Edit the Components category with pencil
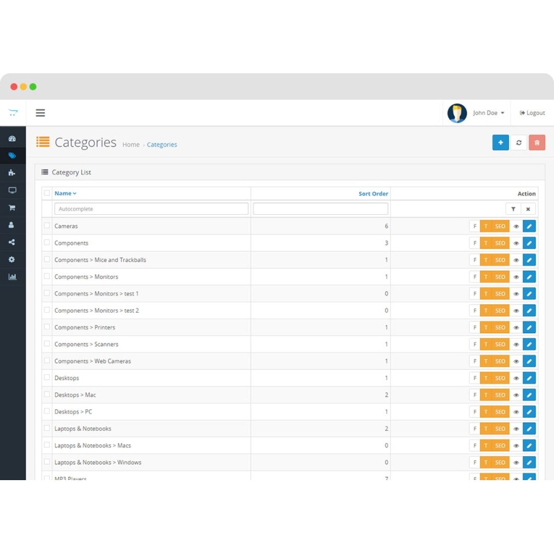 (529, 243)
